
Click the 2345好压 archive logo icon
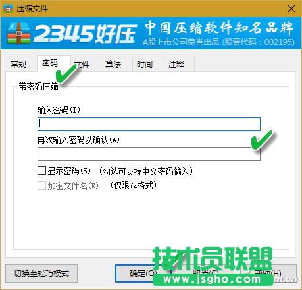click(x=18, y=34)
